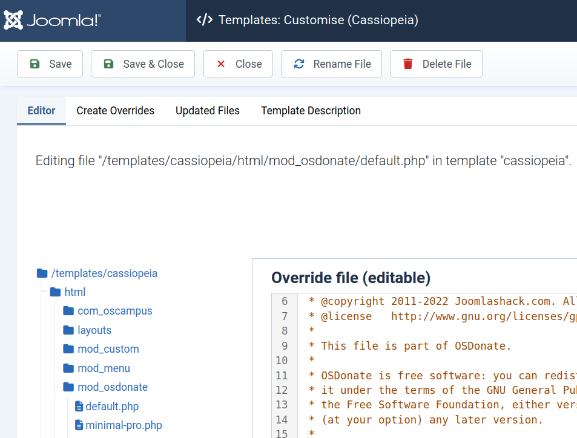The width and height of the screenshot is (577, 438).
Task: Click the save icon on Save & Close
Action: pos(109,64)
